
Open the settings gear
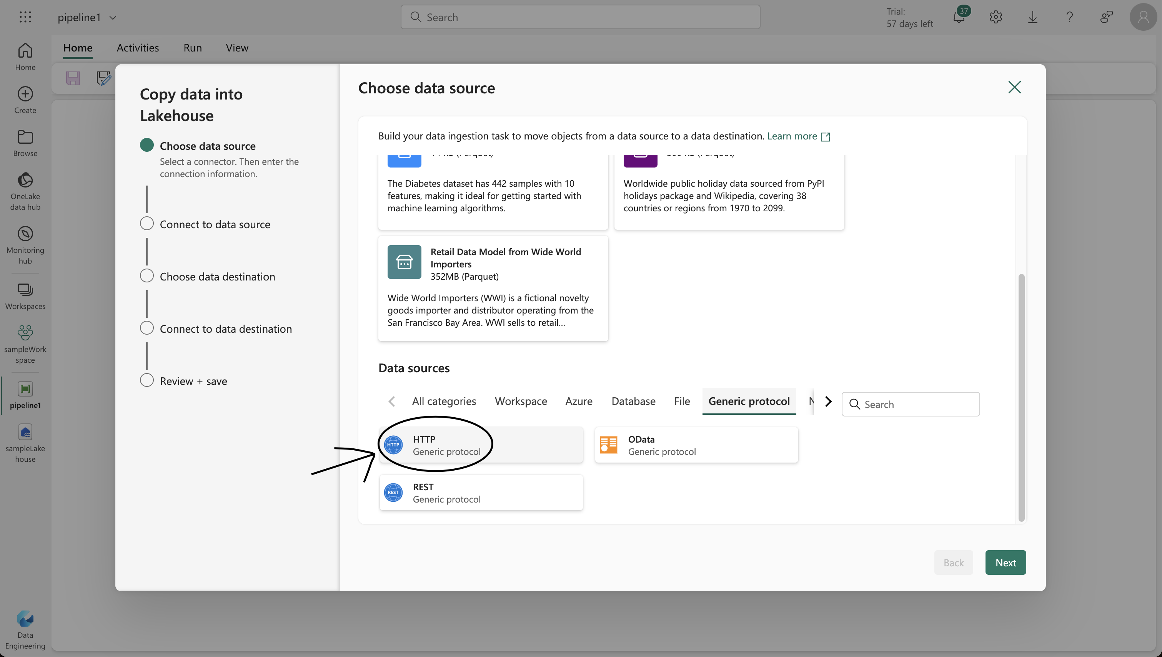(x=996, y=17)
